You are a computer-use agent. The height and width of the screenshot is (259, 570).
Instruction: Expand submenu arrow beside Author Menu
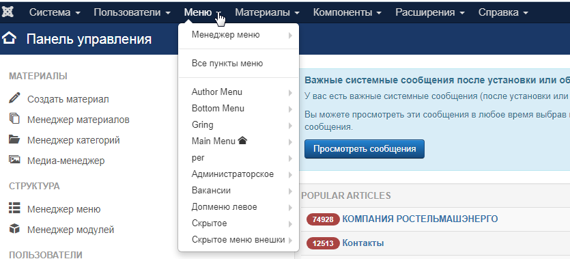click(x=290, y=93)
